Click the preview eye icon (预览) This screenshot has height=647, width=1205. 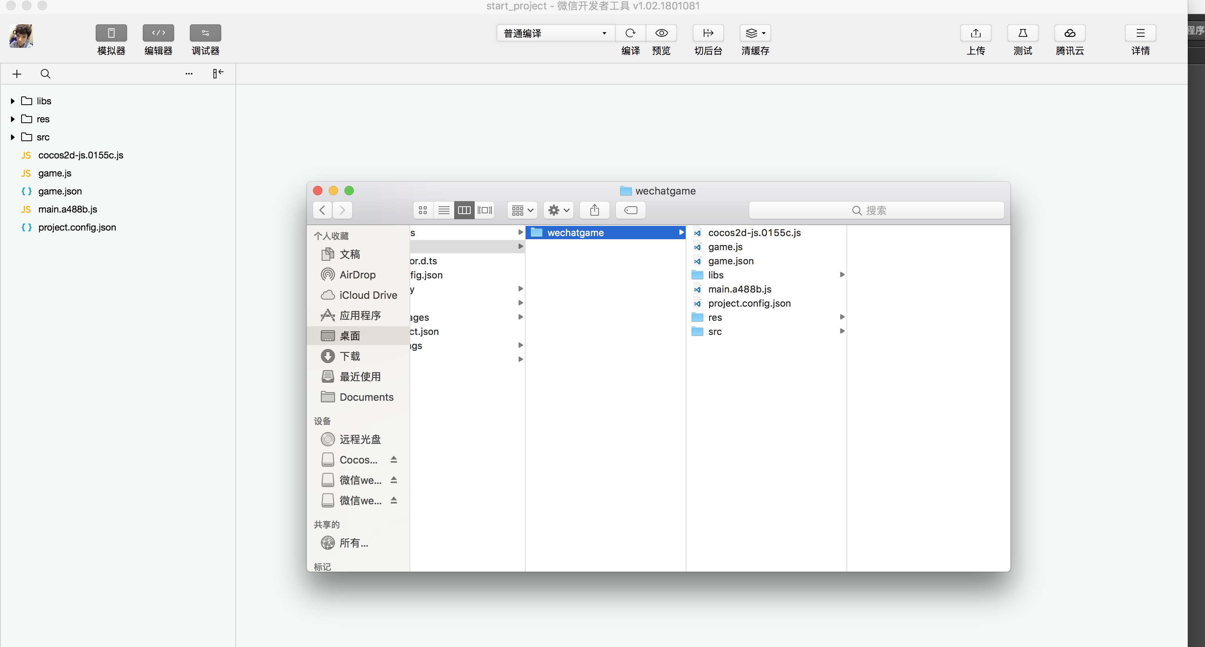(x=661, y=33)
